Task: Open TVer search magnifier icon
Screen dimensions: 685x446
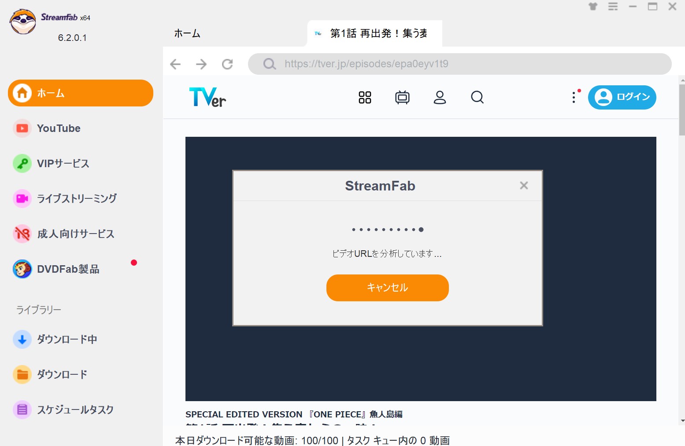Action: (477, 97)
